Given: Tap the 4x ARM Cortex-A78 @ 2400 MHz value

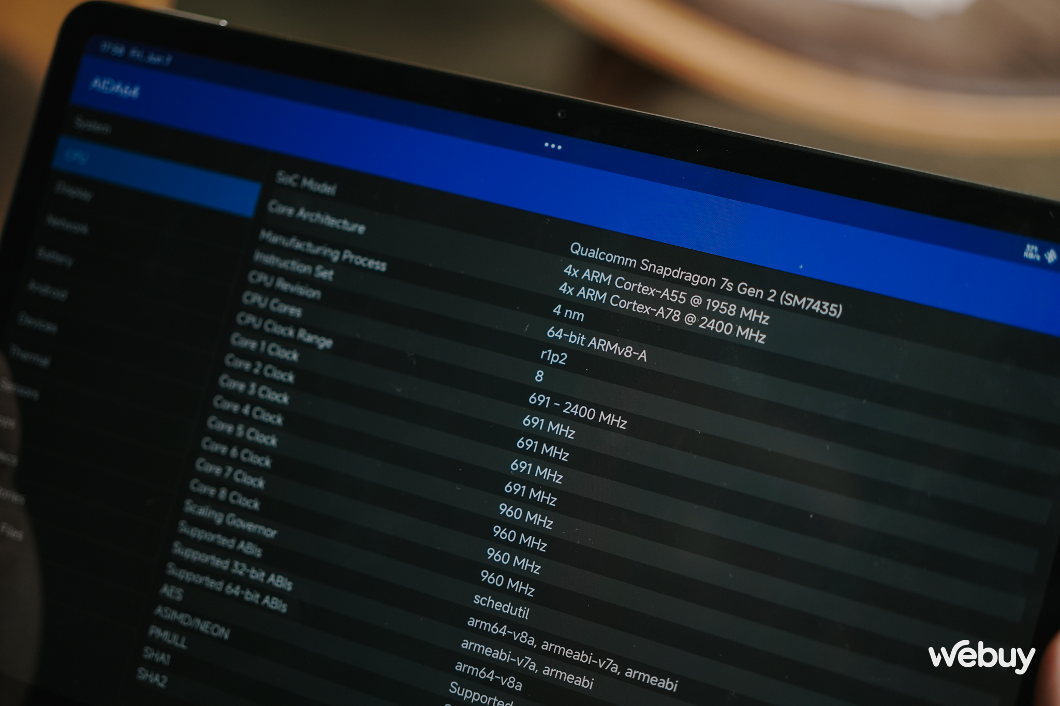Looking at the screenshot, I should pyautogui.click(x=662, y=313).
